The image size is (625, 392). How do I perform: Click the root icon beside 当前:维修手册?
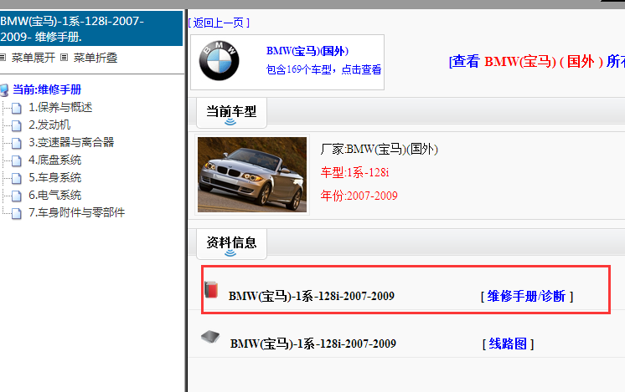(4, 89)
